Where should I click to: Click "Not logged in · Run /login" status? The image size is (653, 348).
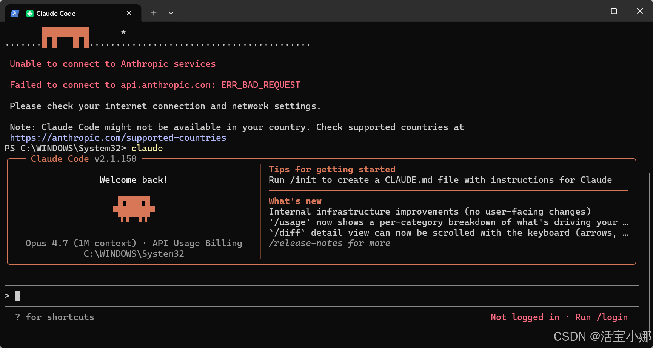559,317
